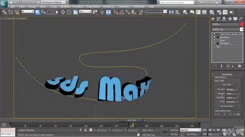Click the Key Filters button
The width and height of the screenshot is (245, 137).
click(x=193, y=134)
